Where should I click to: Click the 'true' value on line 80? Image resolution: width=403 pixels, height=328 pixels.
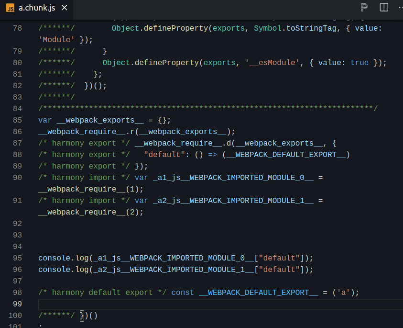(359, 63)
